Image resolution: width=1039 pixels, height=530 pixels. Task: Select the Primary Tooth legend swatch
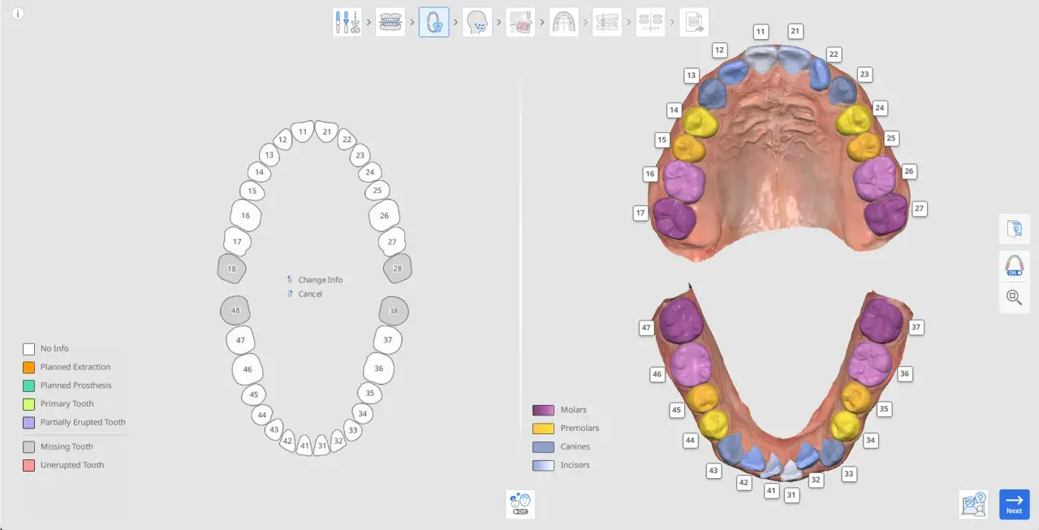pos(28,403)
